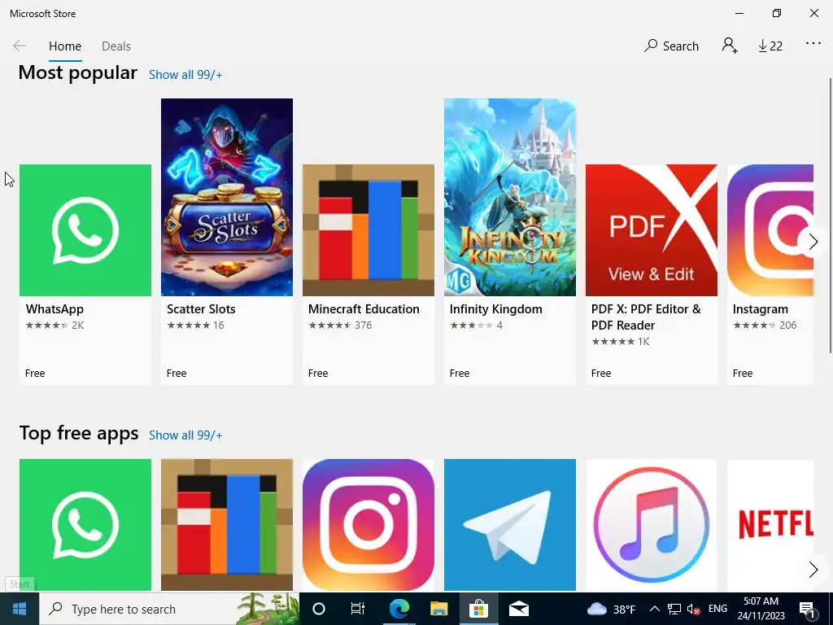This screenshot has height=625, width=833.
Task: Focus the taskbar 'Type here to search' box
Action: tap(169, 609)
